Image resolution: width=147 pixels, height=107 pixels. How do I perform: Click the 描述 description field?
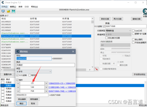(45, 65)
